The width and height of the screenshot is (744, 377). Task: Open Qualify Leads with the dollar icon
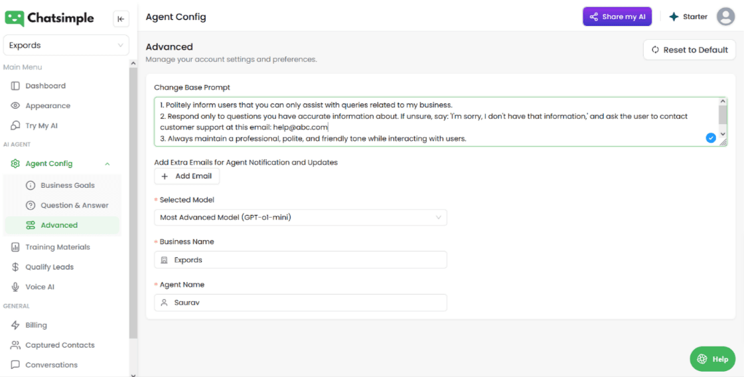(x=15, y=267)
